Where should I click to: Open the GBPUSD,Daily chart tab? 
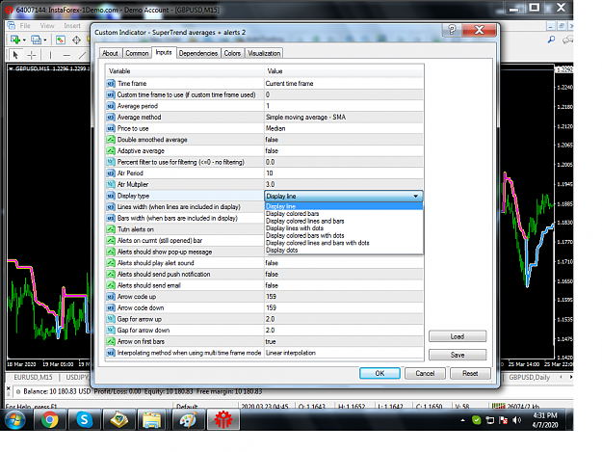click(530, 378)
